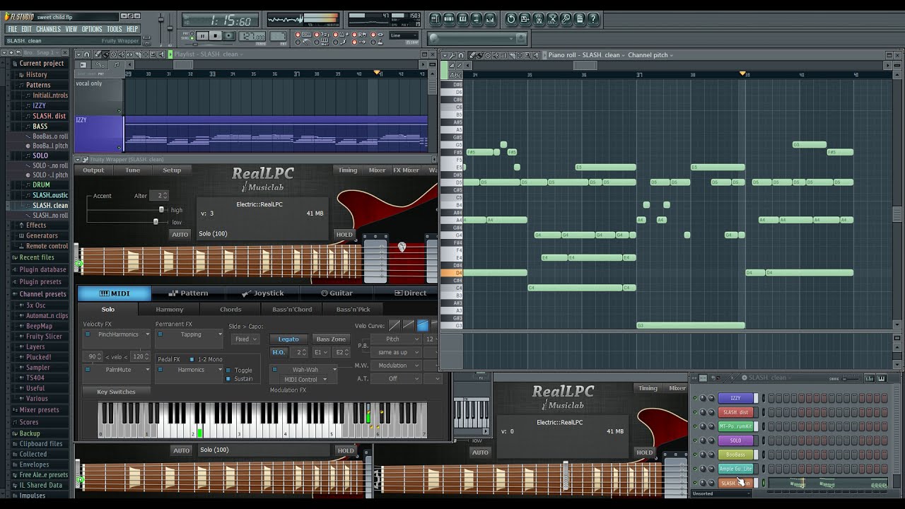Select the Sustain pedal option
Screen dimensions: 905x509
coord(228,378)
